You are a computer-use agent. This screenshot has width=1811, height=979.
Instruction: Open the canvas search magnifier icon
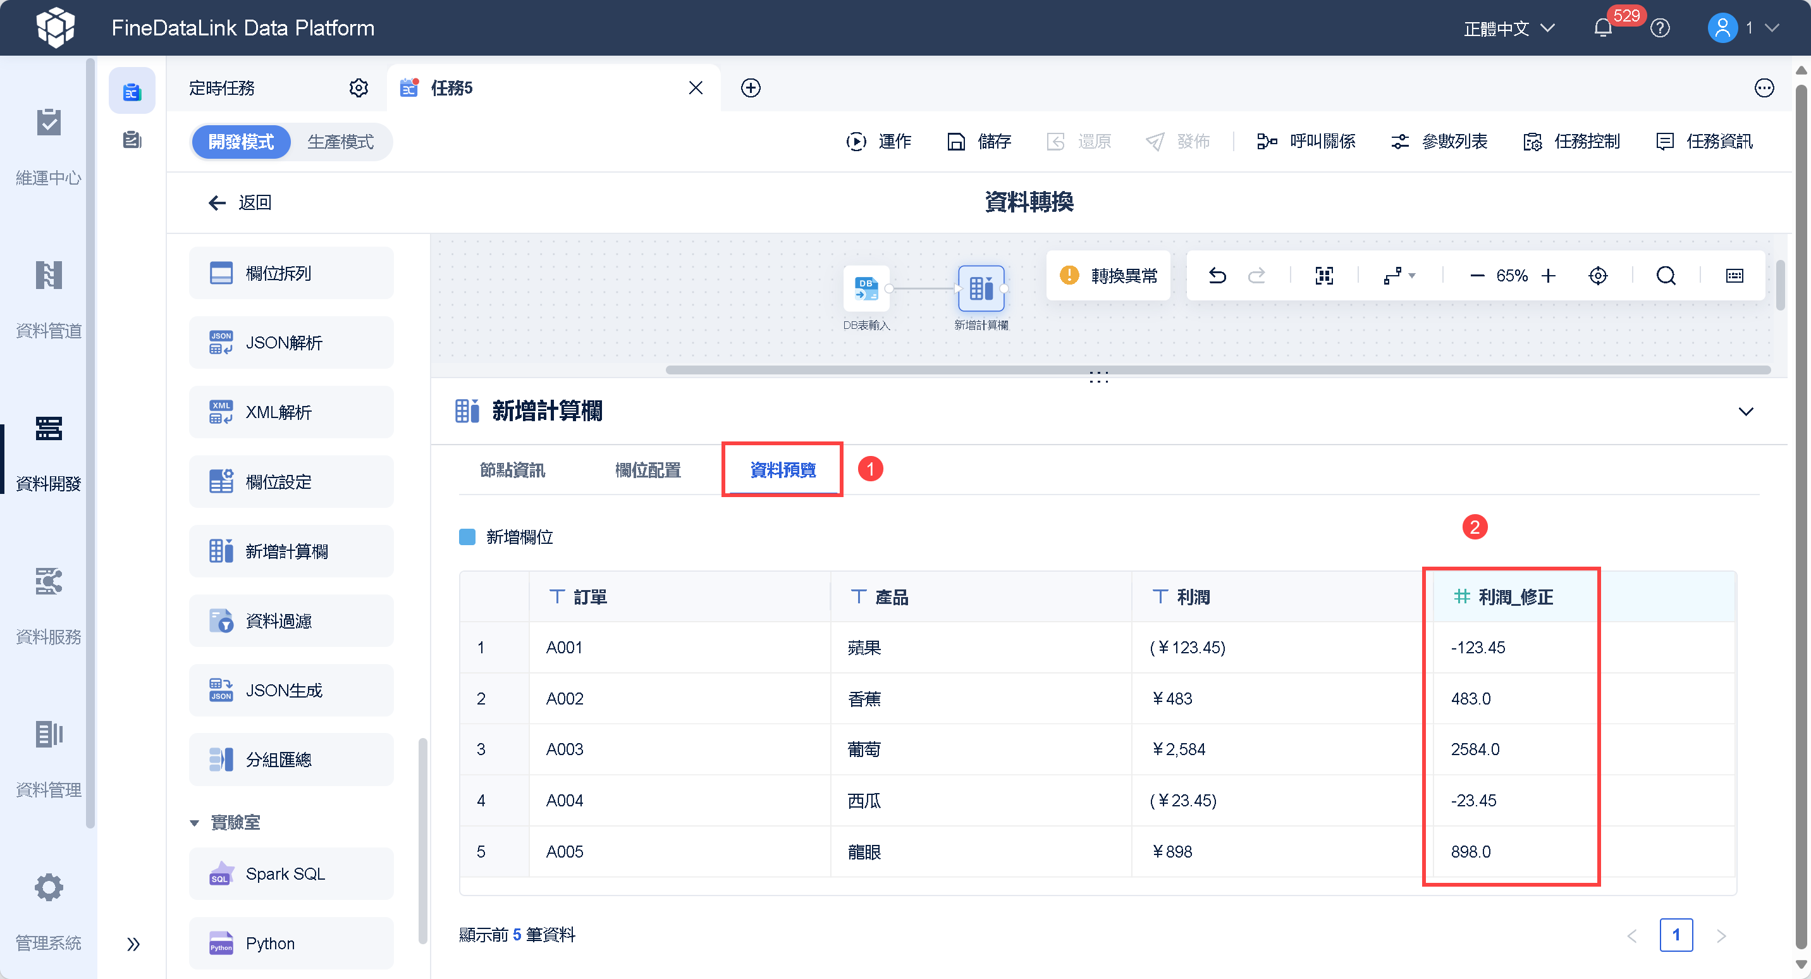tap(1666, 276)
